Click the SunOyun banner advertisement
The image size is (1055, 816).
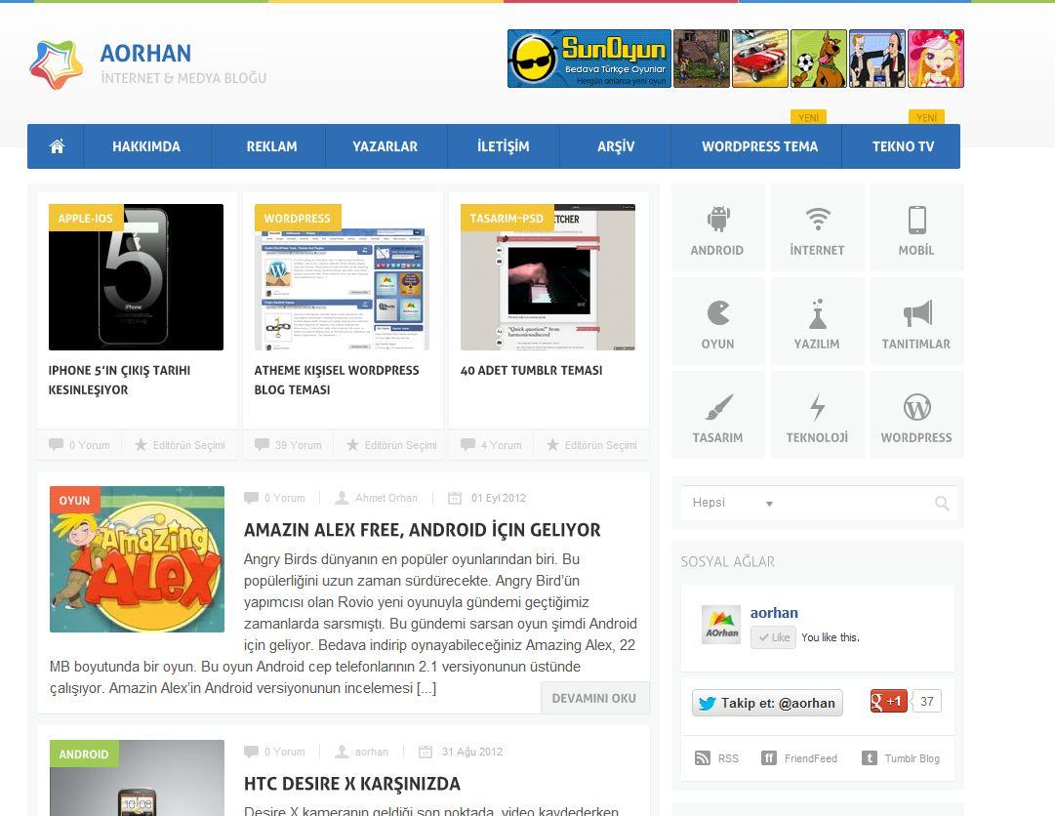coord(736,59)
